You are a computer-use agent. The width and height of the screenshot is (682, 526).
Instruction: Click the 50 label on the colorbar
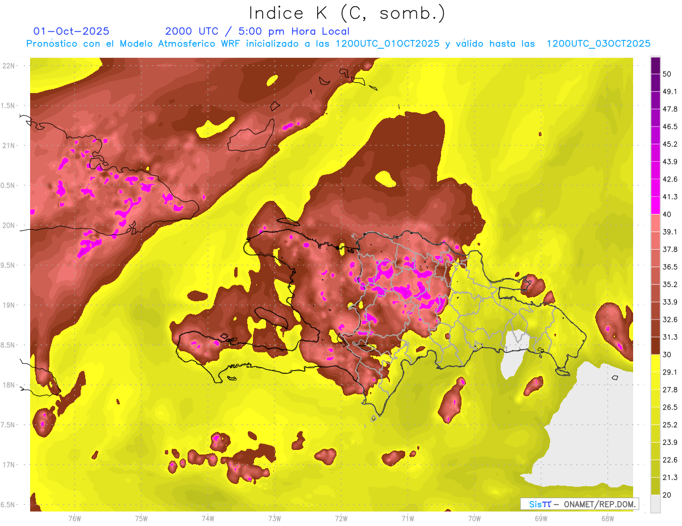(x=667, y=74)
